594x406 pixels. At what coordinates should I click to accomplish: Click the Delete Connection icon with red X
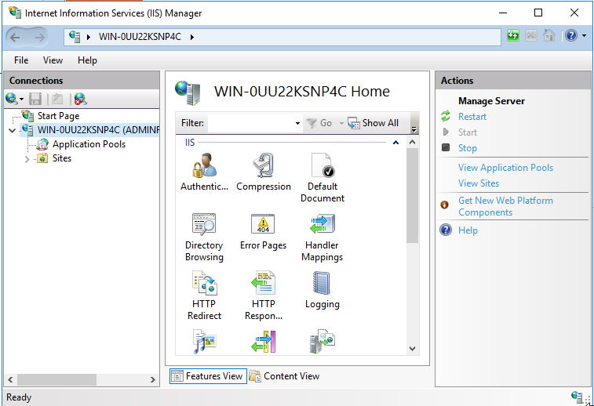(80, 99)
